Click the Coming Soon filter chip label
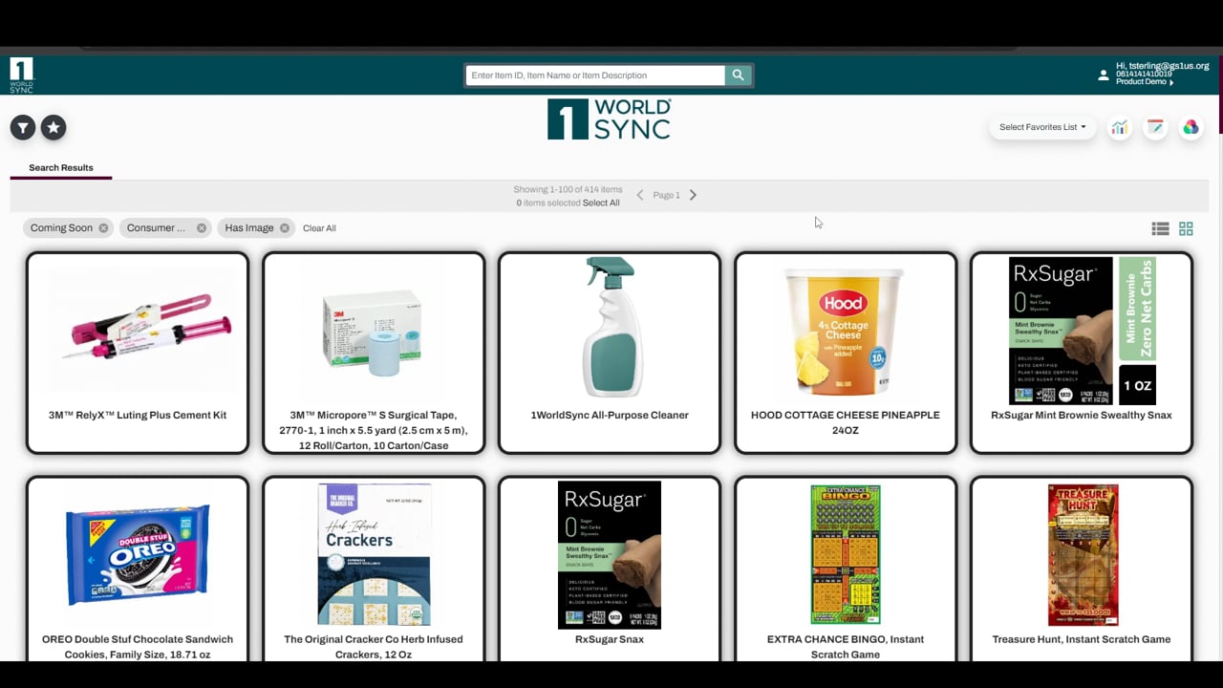1223x688 pixels. (x=61, y=228)
